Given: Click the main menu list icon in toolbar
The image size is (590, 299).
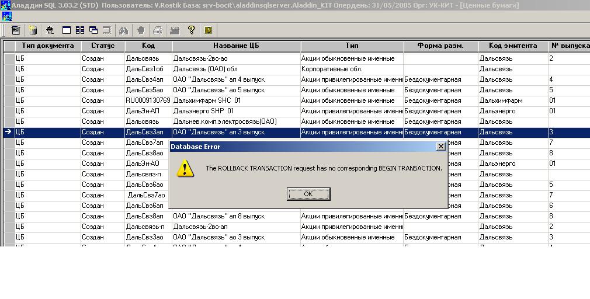Looking at the screenshot, I should coord(16,30).
